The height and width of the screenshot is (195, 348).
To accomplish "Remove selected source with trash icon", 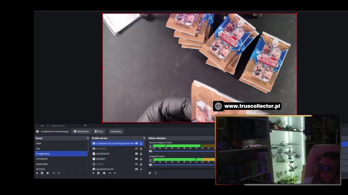I will [x=98, y=173].
